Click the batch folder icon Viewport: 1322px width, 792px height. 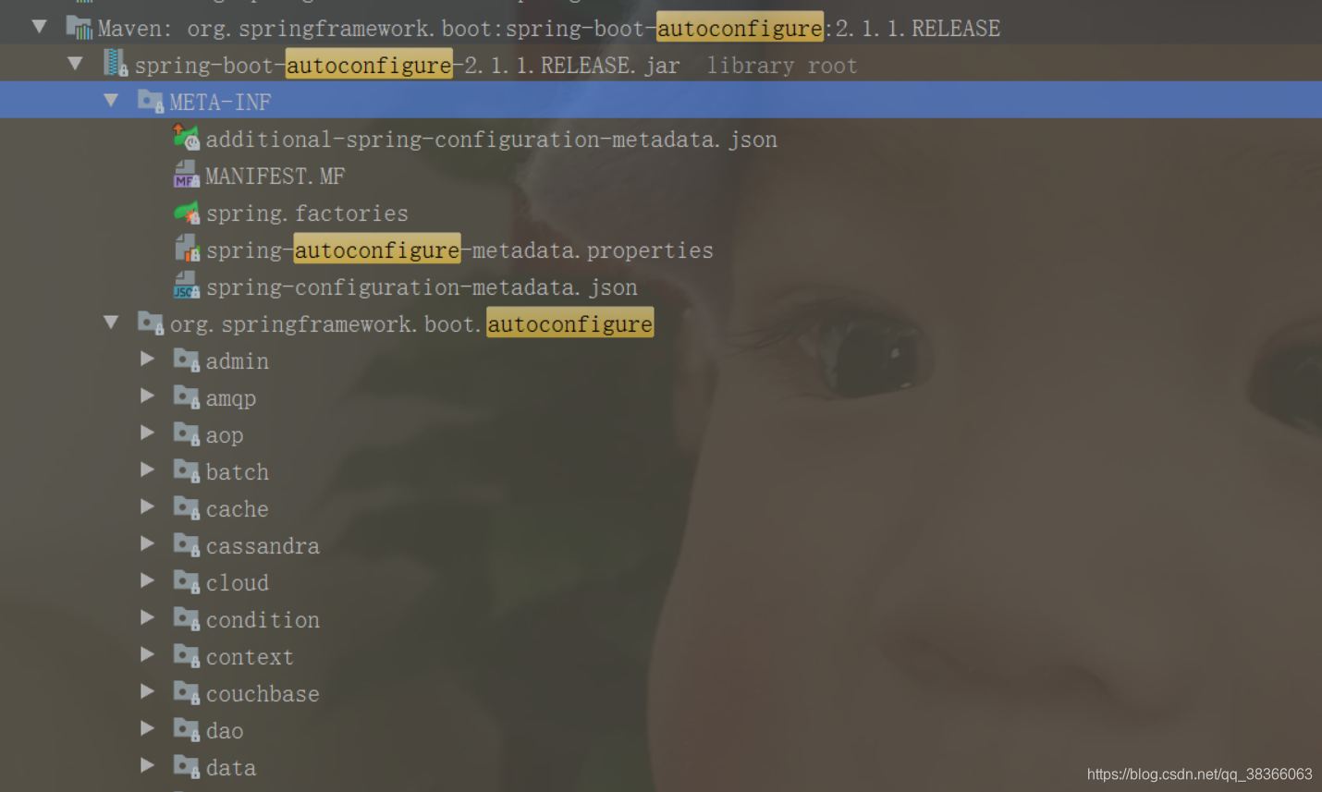pyautogui.click(x=187, y=470)
